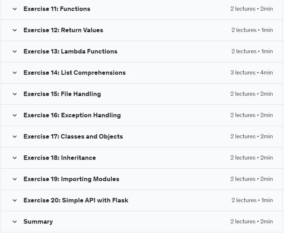Click the chevron beside Exercise 18: Inheritance
This screenshot has width=284, height=234.
click(15, 158)
